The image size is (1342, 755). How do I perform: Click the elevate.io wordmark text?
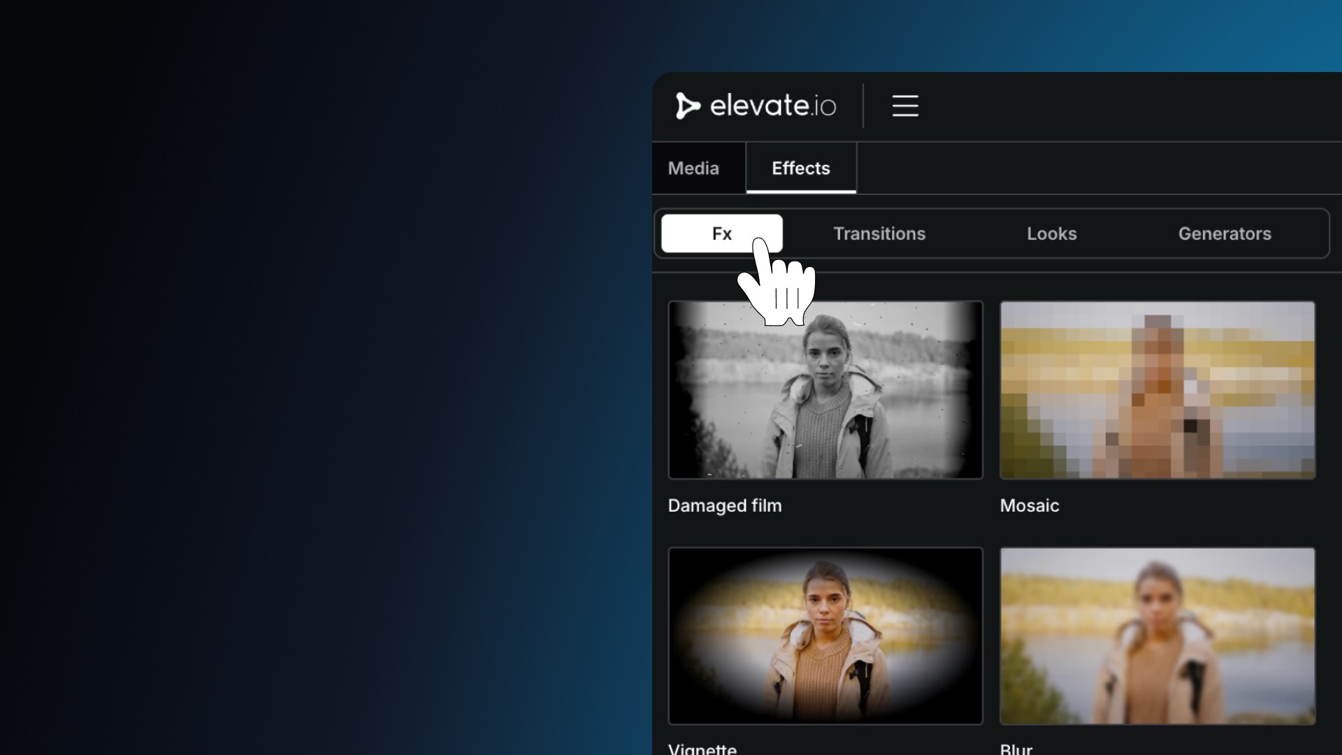tap(772, 106)
